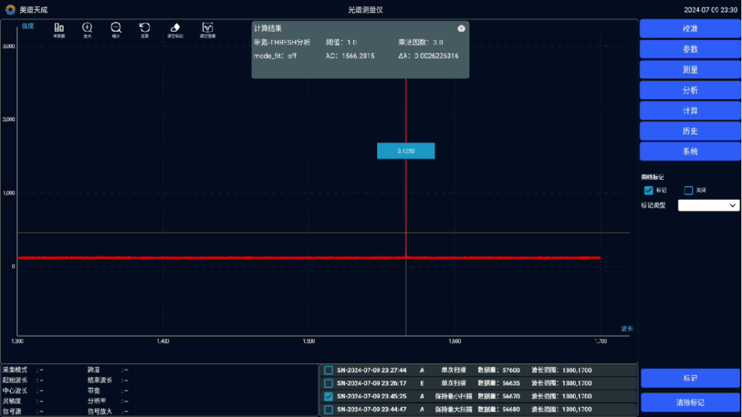Check the SN-2024-07-09 23:26:17 record checkbox
Screen dimensions: 742x417
click(x=328, y=383)
